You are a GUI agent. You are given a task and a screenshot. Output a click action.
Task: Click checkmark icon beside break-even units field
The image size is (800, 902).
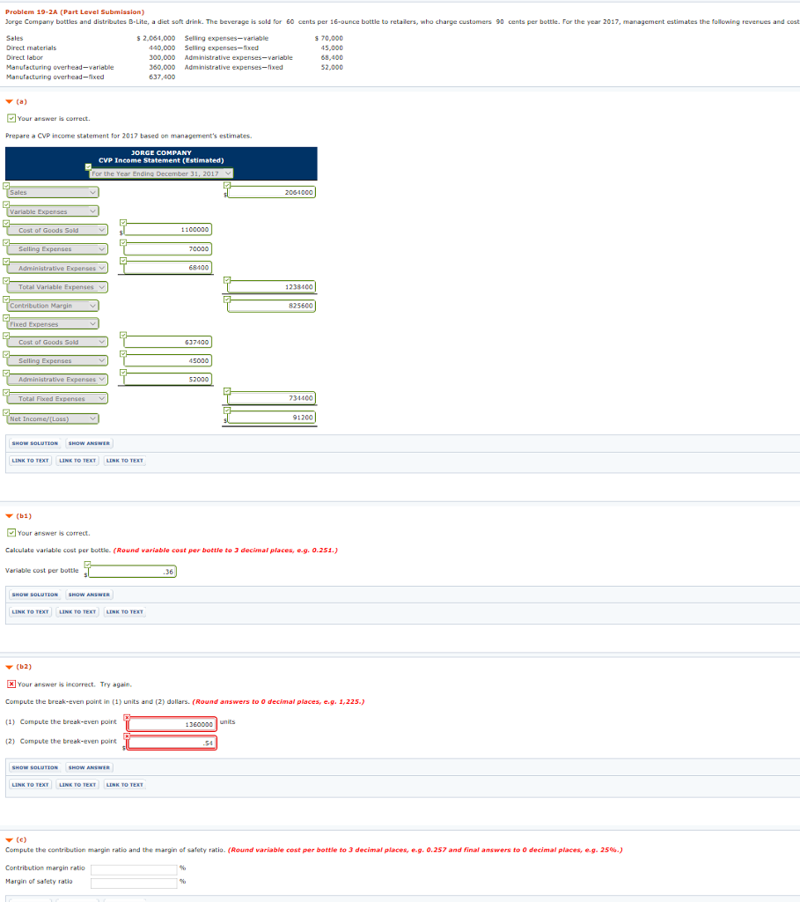tap(128, 715)
